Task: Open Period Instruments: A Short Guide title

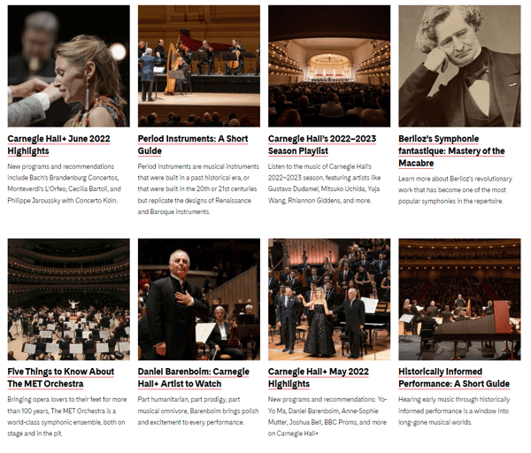Action: point(193,144)
